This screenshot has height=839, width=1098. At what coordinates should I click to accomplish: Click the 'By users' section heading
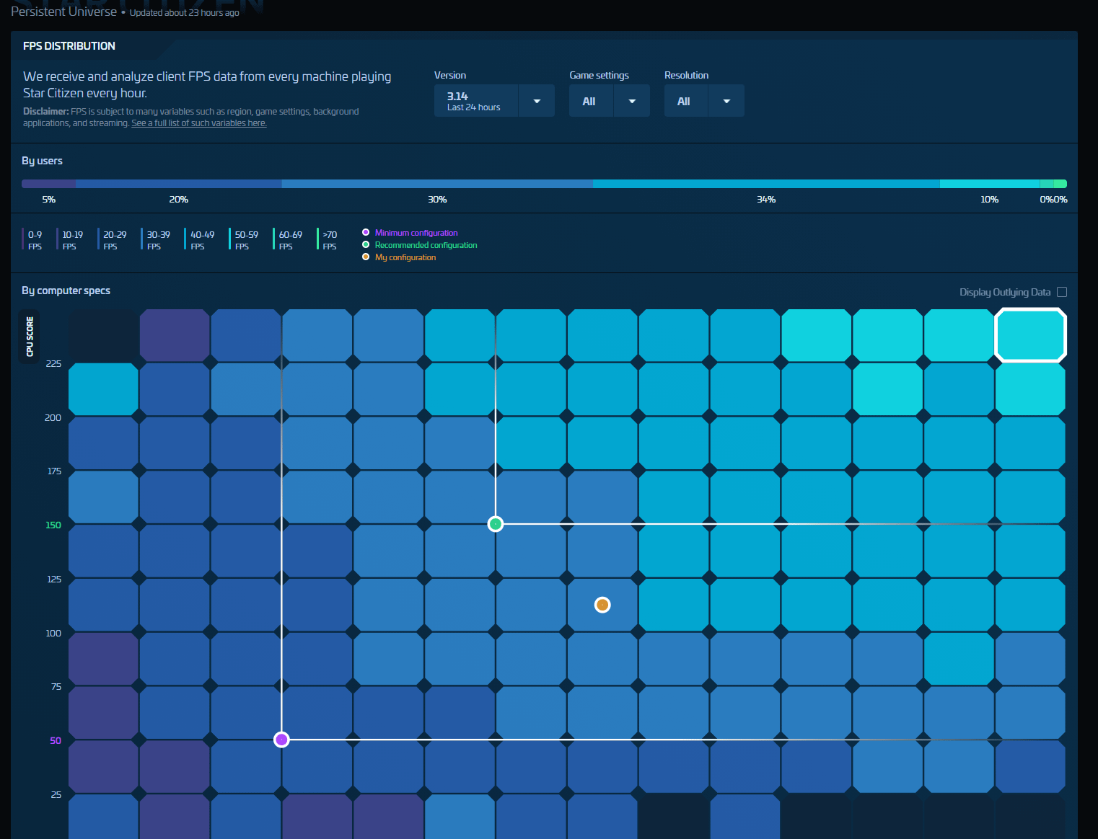[x=42, y=161]
